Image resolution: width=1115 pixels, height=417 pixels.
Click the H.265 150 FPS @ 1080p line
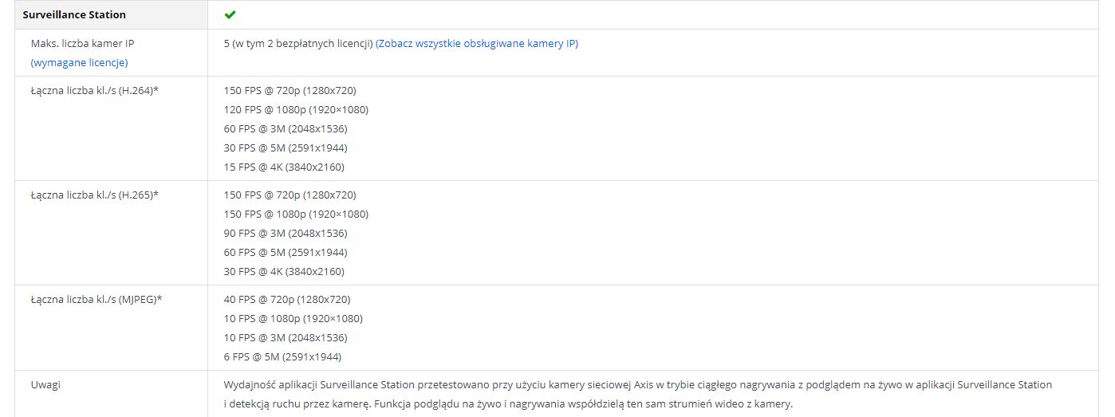(x=297, y=214)
